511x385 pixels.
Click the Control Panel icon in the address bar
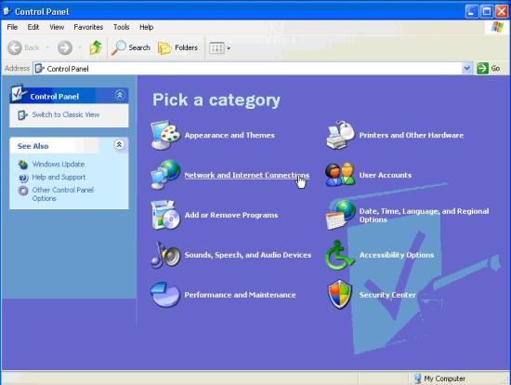[39, 69]
